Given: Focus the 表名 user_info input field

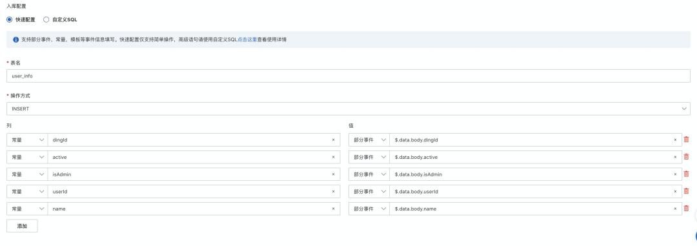Looking at the screenshot, I should click(348, 76).
